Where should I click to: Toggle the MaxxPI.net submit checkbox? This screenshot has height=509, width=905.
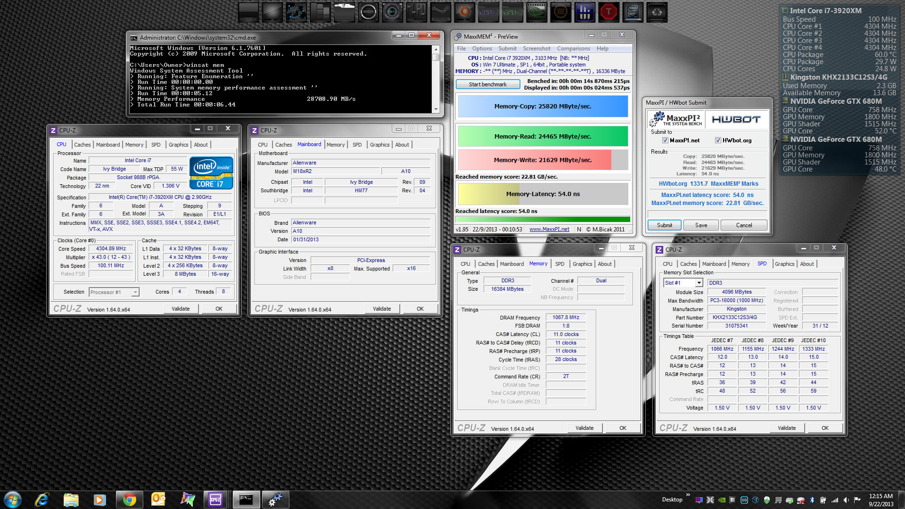pyautogui.click(x=665, y=140)
